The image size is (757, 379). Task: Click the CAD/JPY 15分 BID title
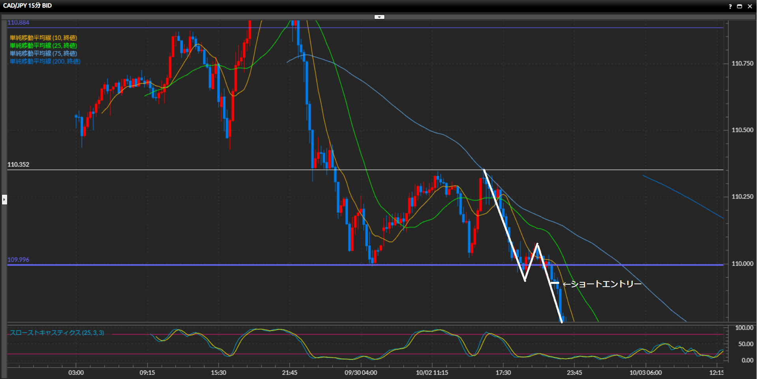28,6
